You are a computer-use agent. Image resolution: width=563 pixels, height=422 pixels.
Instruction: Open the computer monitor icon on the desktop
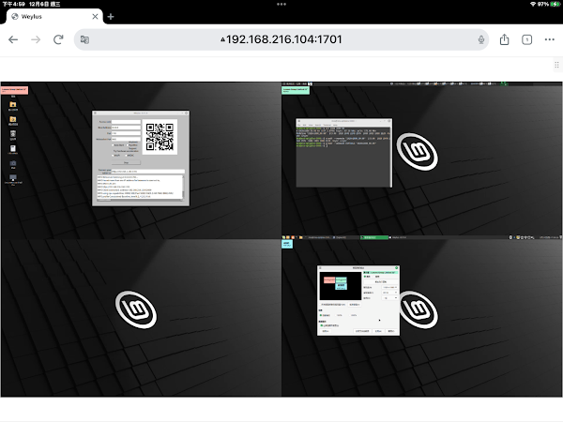[x=13, y=177]
